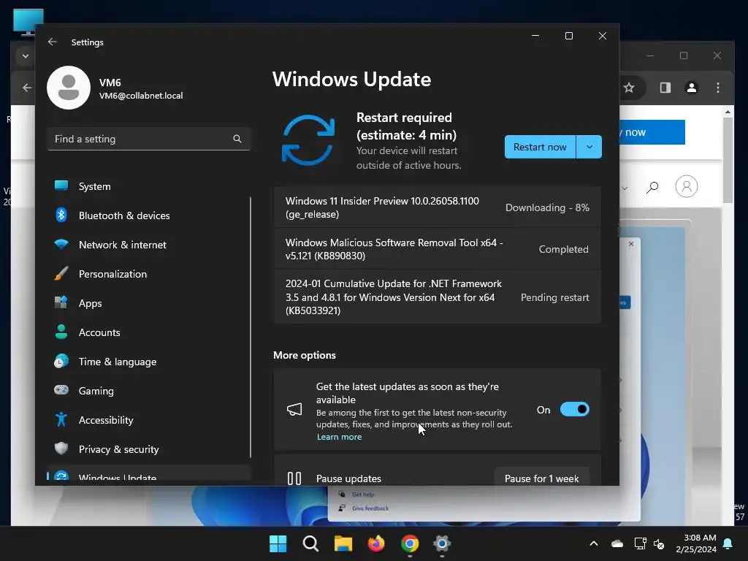Click the Malicious Software Removal Tool row
This screenshot has width=748, height=561.
point(438,249)
